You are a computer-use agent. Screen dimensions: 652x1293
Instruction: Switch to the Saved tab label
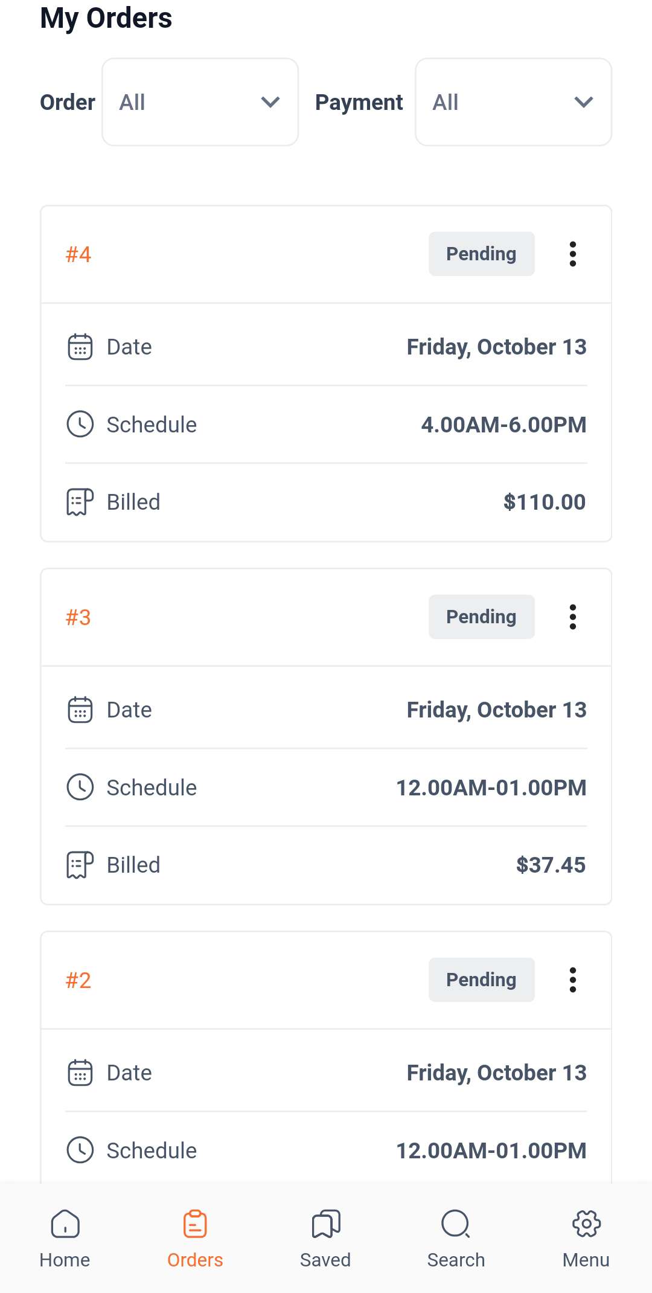[x=325, y=1260]
